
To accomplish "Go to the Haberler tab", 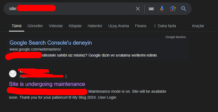I will (95, 26).
